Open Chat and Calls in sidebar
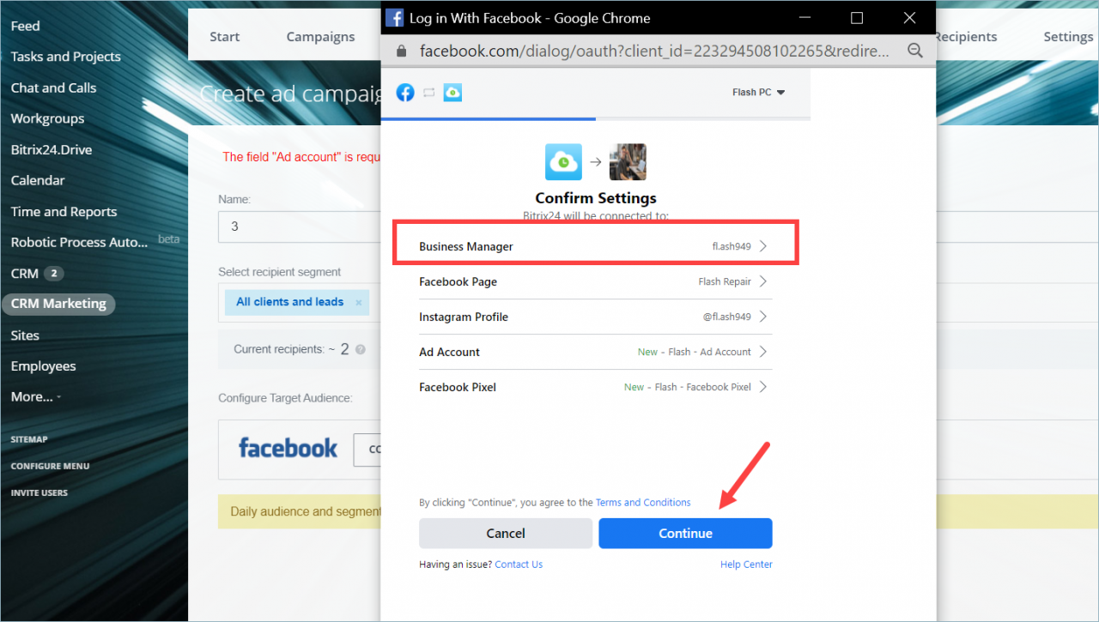 pyautogui.click(x=53, y=88)
